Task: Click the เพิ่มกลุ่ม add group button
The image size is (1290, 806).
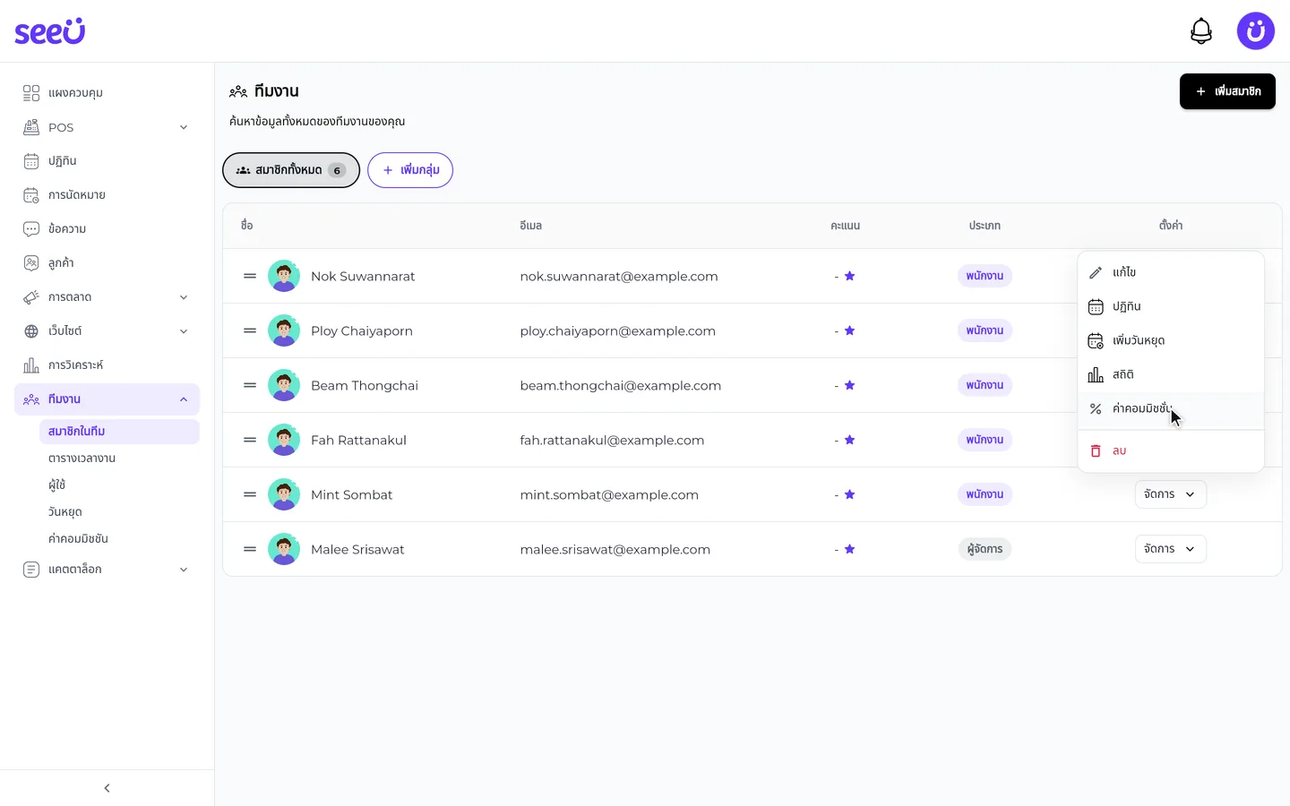Action: 410,170
